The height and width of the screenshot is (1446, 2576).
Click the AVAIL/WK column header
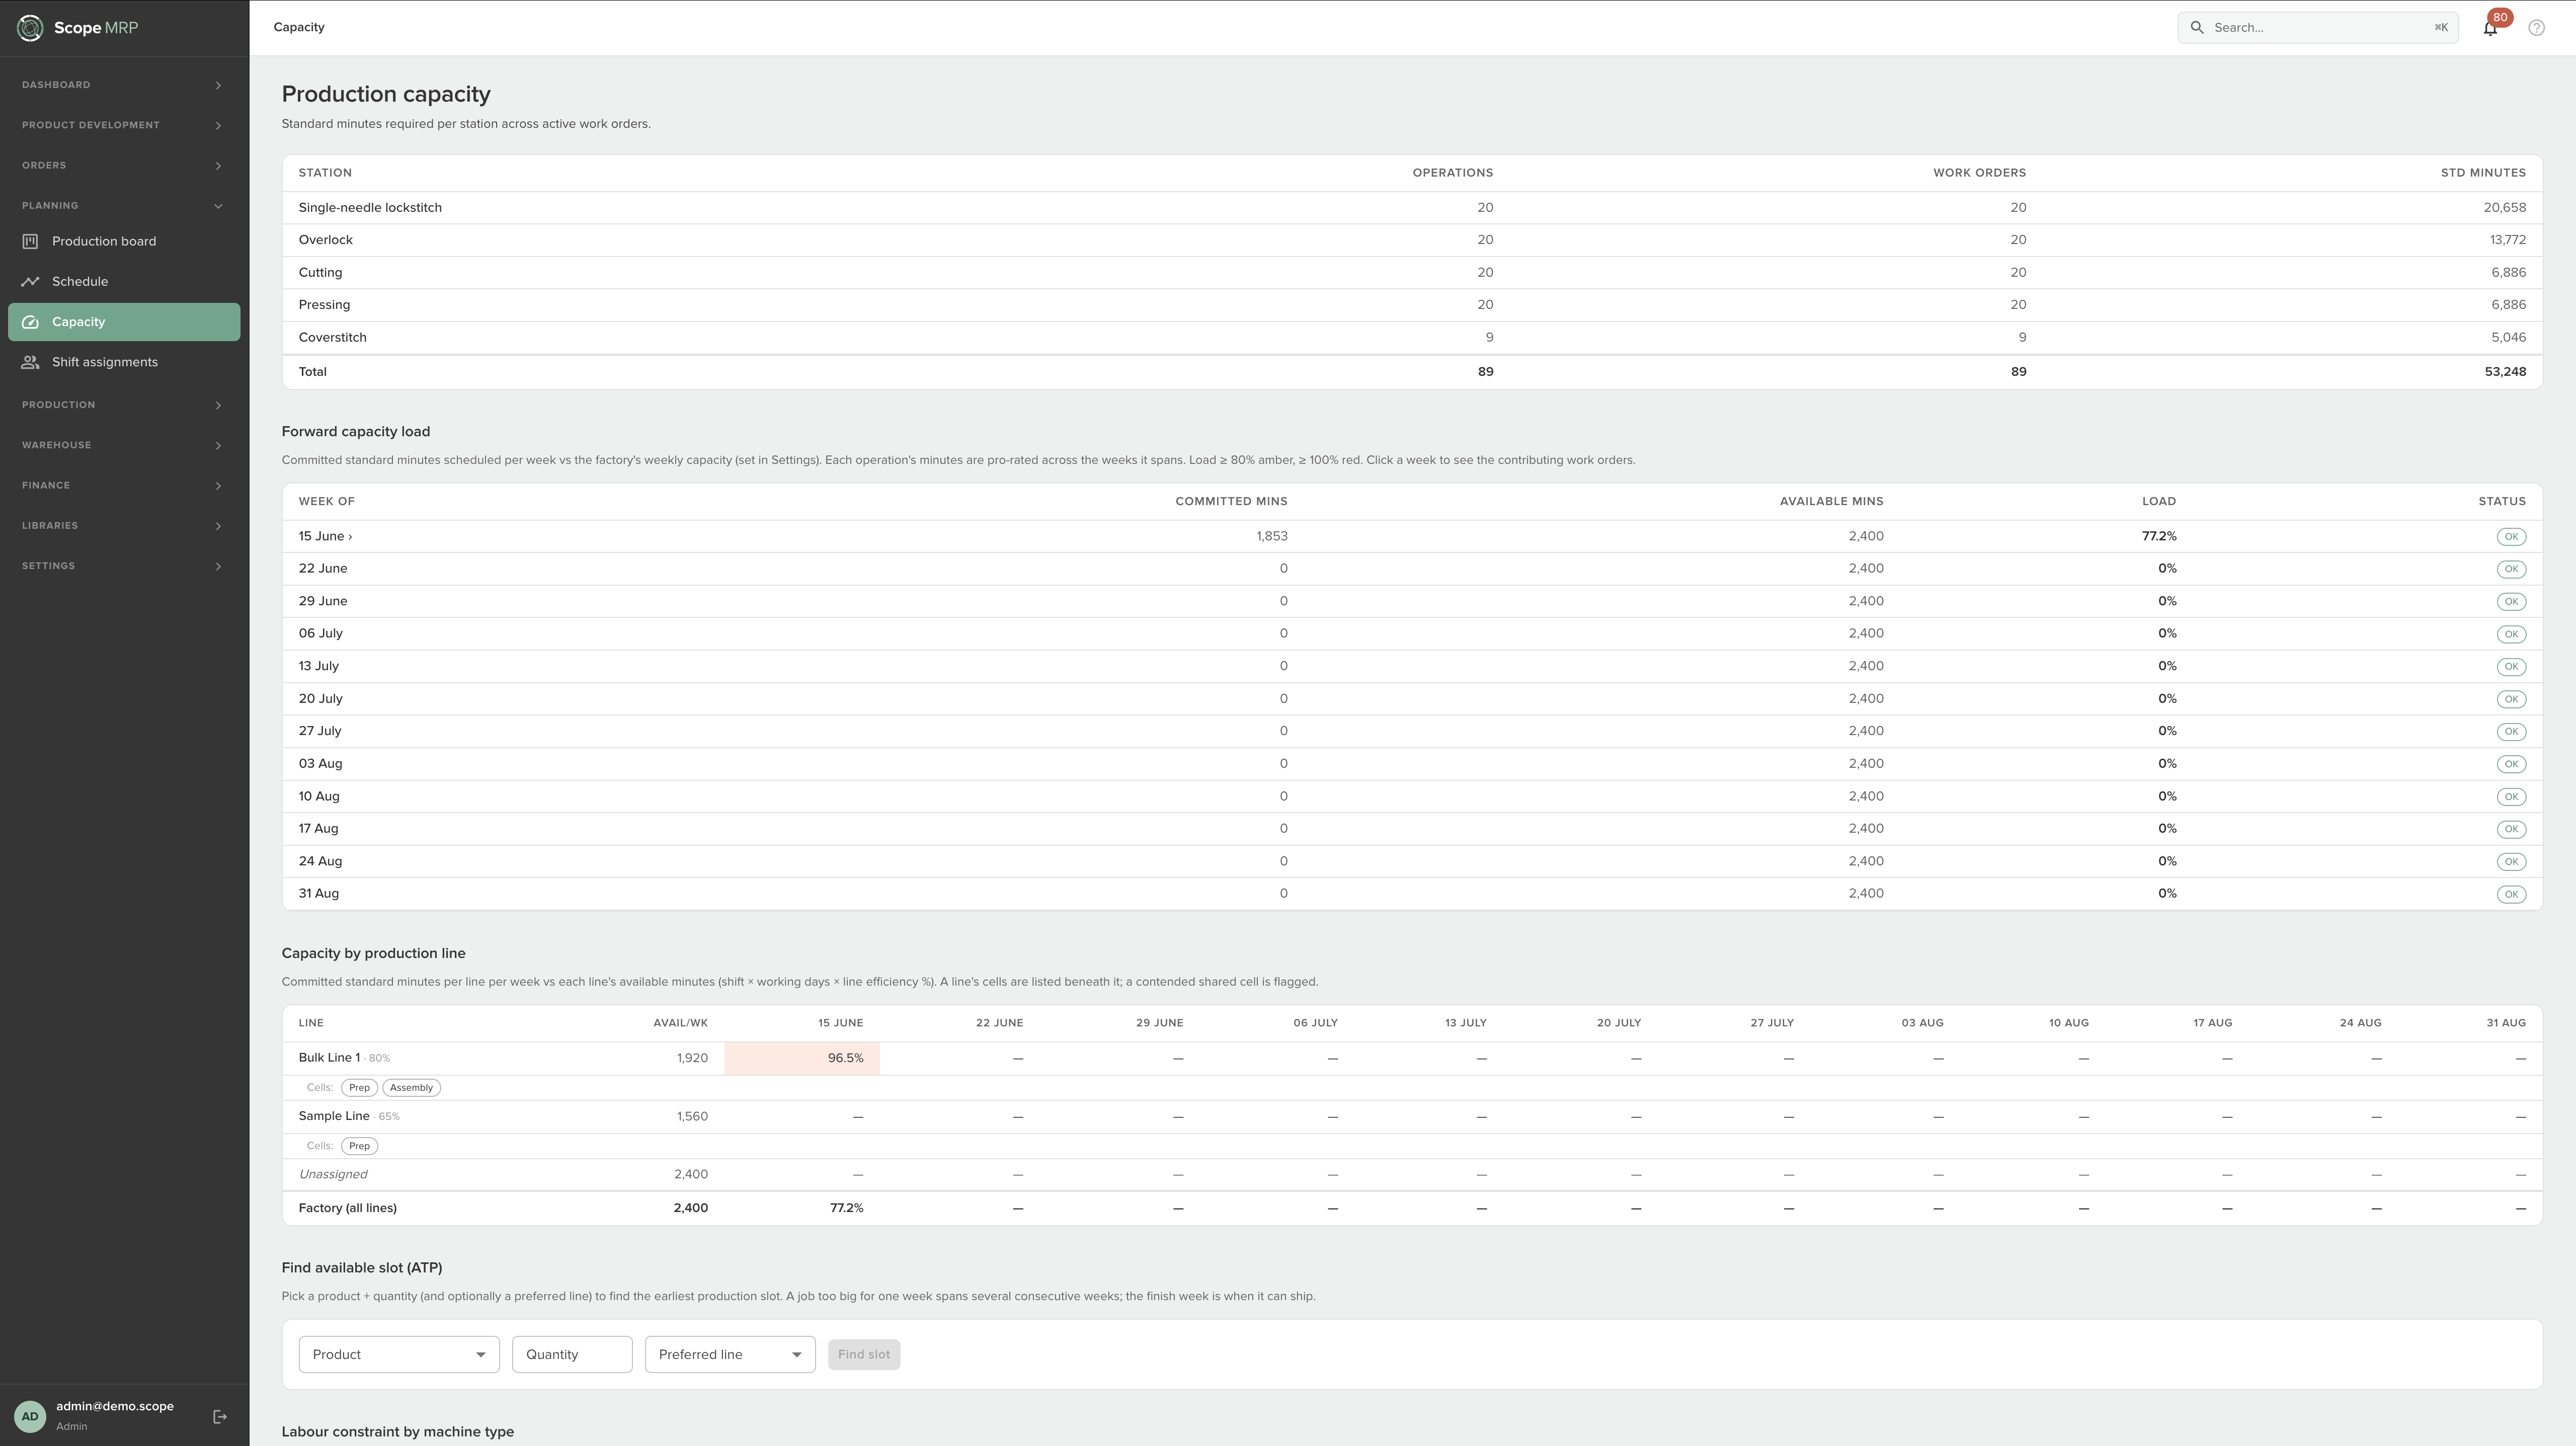click(x=680, y=1023)
